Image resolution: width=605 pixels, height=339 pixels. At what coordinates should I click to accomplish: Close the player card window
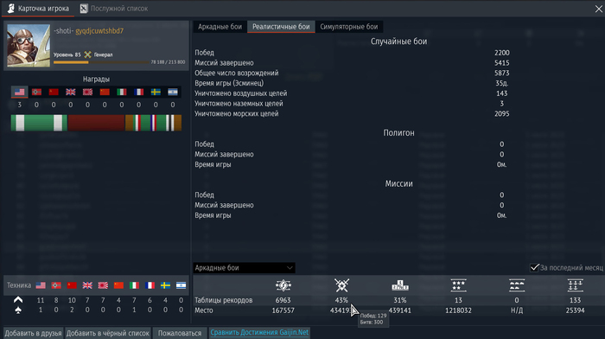(598, 9)
